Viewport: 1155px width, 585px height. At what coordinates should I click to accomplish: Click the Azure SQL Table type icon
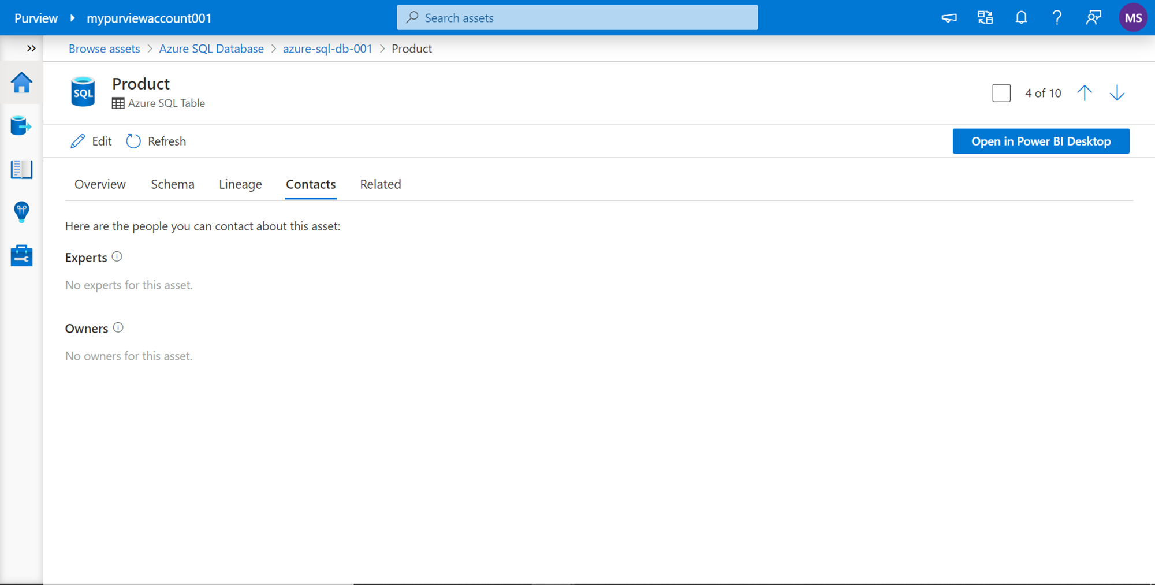(x=118, y=103)
